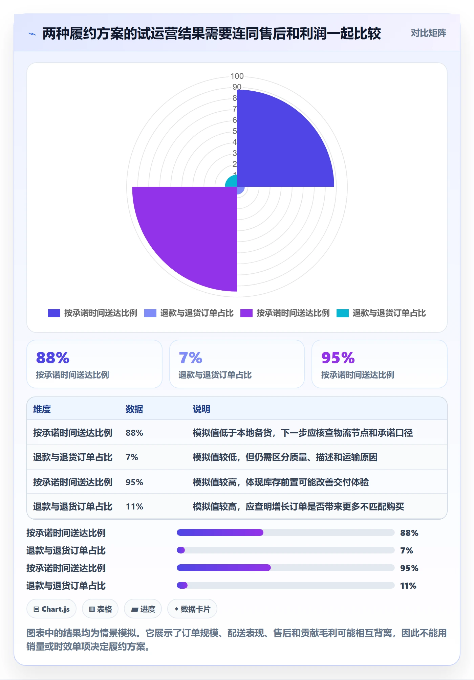The image size is (474, 680).
Task: Click the 表格 tag
Action: point(100,609)
